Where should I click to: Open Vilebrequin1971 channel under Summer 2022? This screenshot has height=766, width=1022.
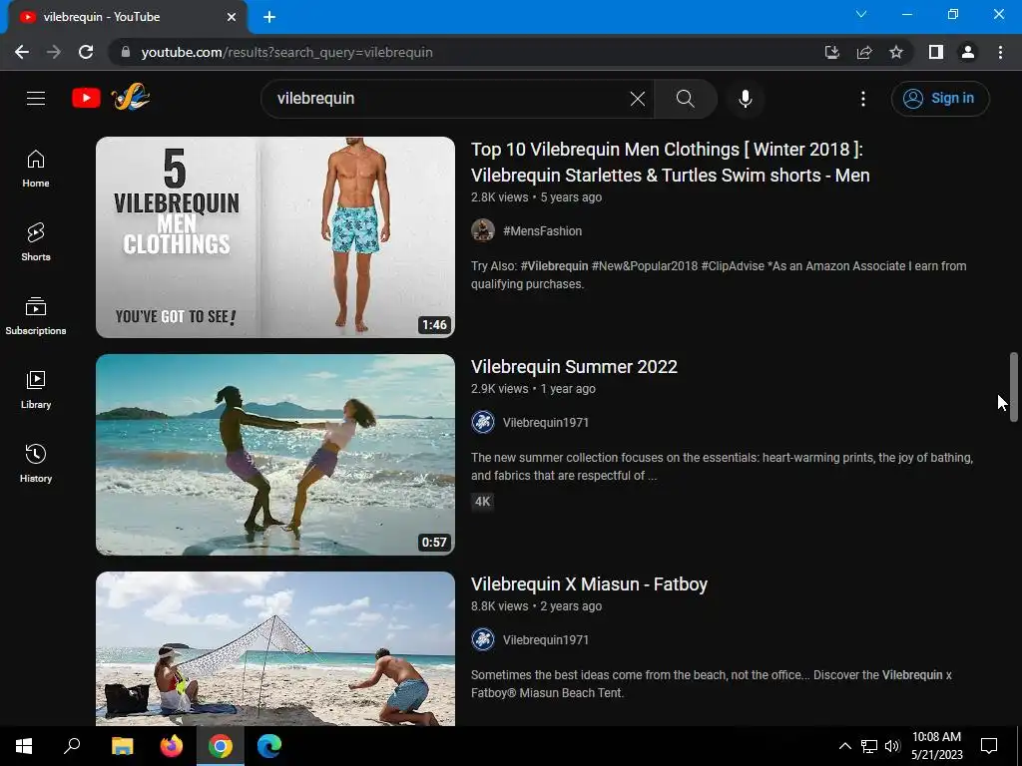point(546,423)
